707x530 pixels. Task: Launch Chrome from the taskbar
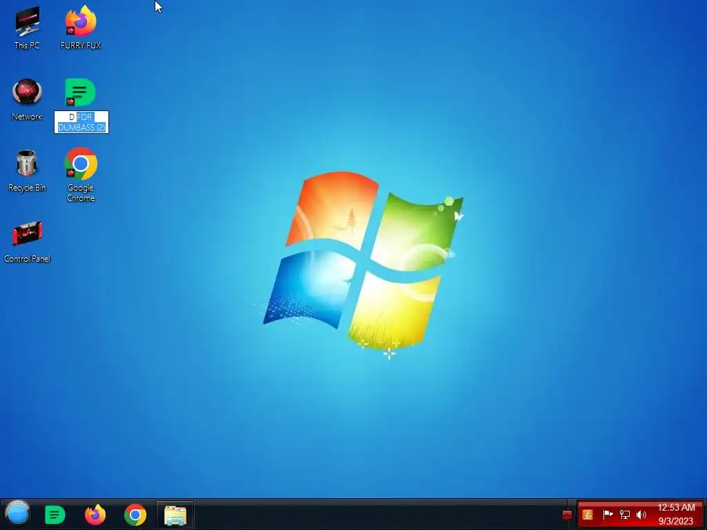pyautogui.click(x=135, y=515)
